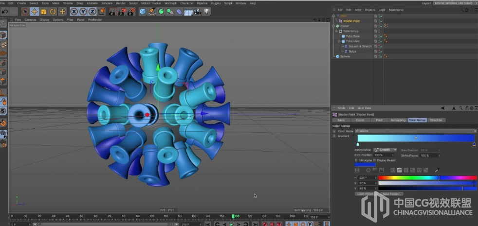Click the Sphere material tag
Image resolution: width=478 pixels, height=226 pixels.
[x=386, y=56]
